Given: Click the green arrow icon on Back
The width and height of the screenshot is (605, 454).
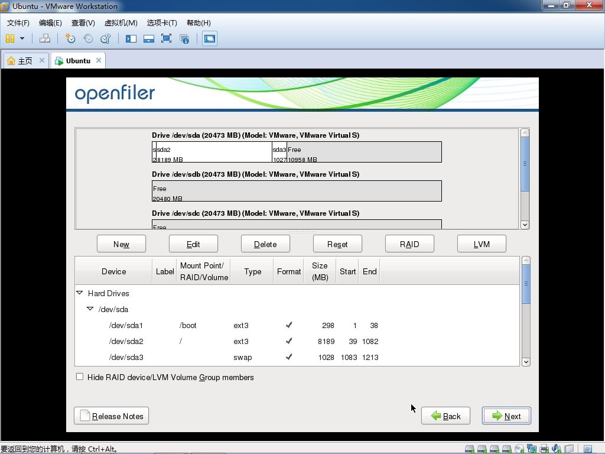Looking at the screenshot, I should 435,416.
